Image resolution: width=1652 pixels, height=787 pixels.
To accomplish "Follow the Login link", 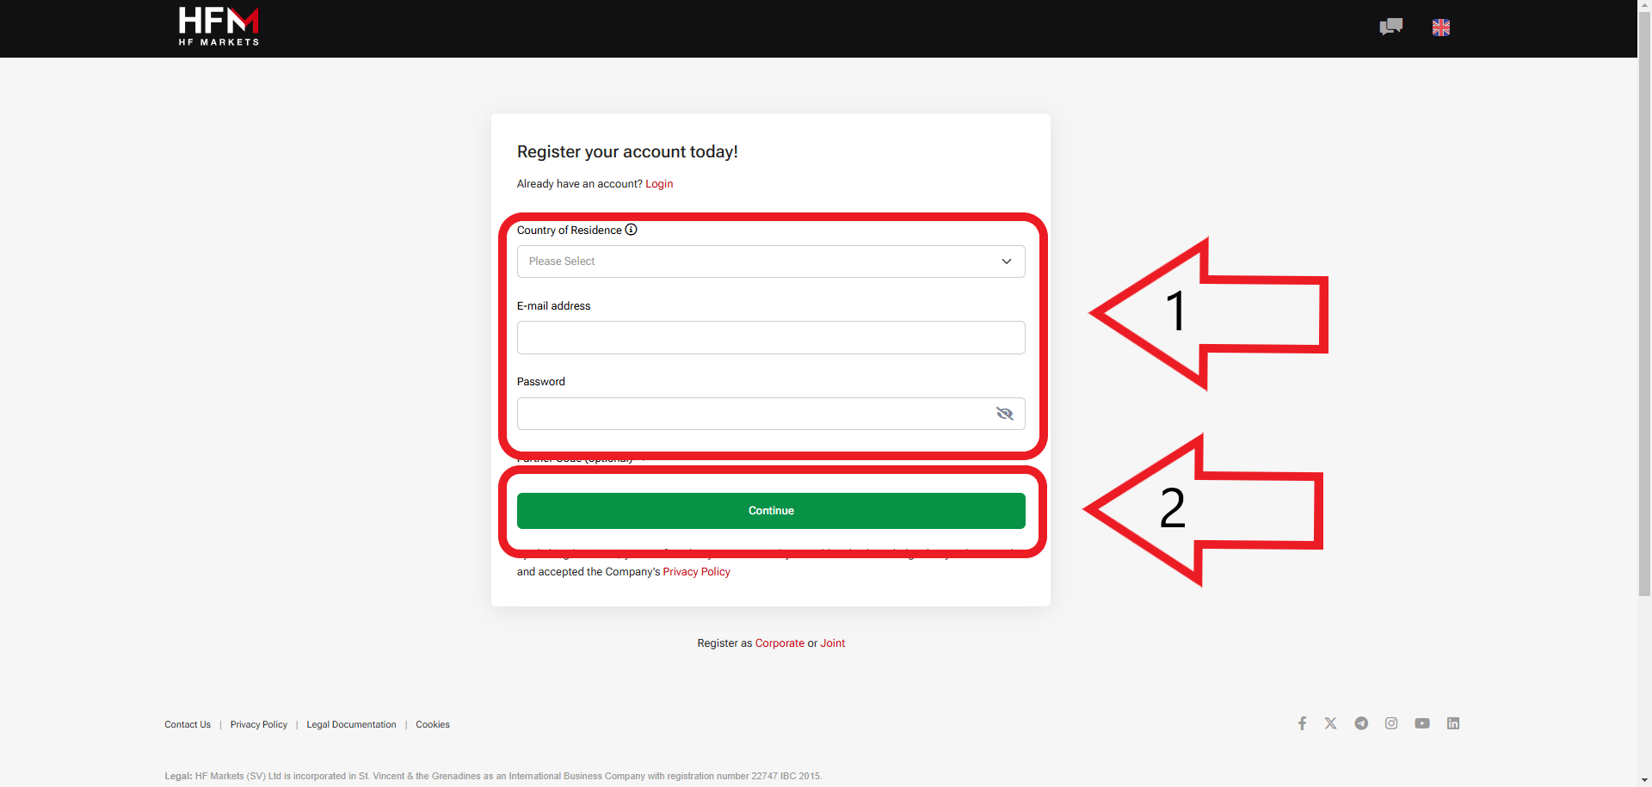I will [659, 184].
